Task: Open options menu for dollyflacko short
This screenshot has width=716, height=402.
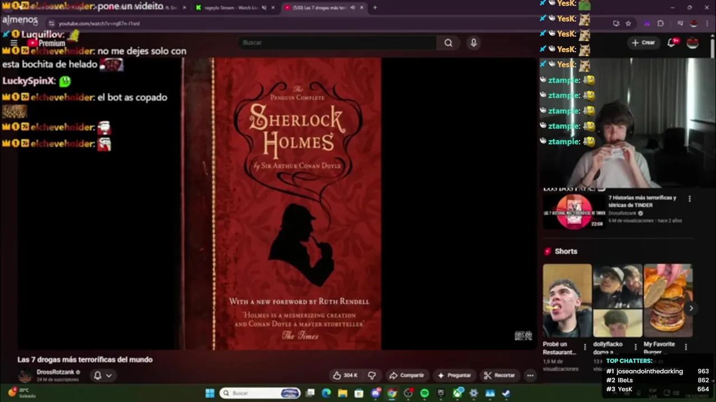Action: 635,347
